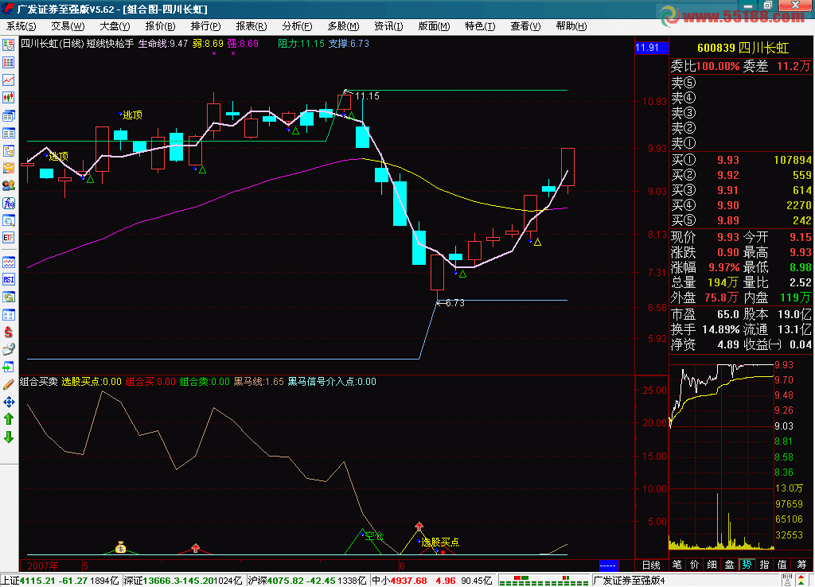Switch to the 值 tab
This screenshot has width=815, height=587.
coord(782,566)
